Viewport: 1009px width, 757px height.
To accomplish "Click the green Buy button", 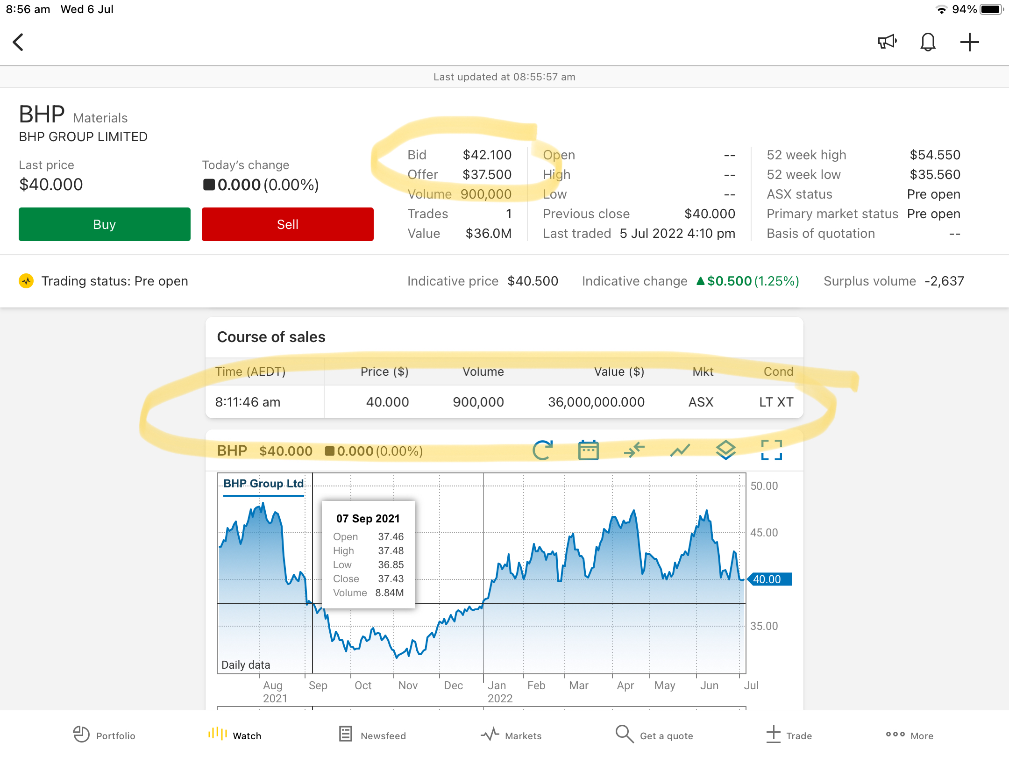I will [x=105, y=224].
